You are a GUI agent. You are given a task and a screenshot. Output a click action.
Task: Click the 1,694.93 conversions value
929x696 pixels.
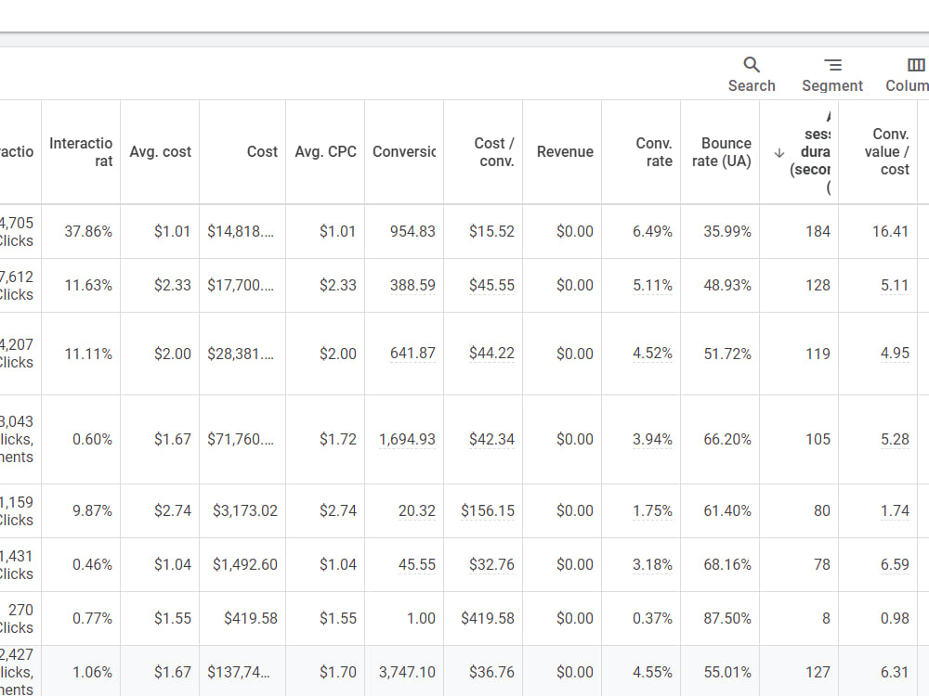(407, 439)
